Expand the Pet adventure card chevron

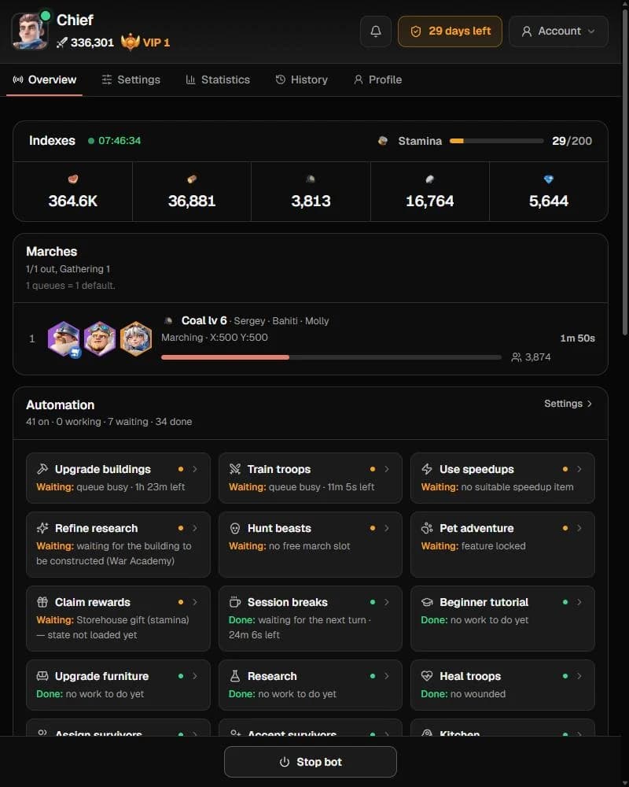coord(579,528)
